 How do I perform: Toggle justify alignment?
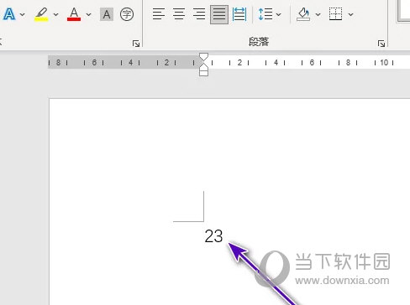point(219,14)
